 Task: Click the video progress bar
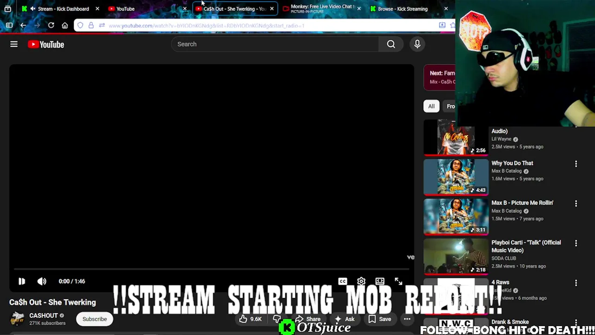(212, 269)
